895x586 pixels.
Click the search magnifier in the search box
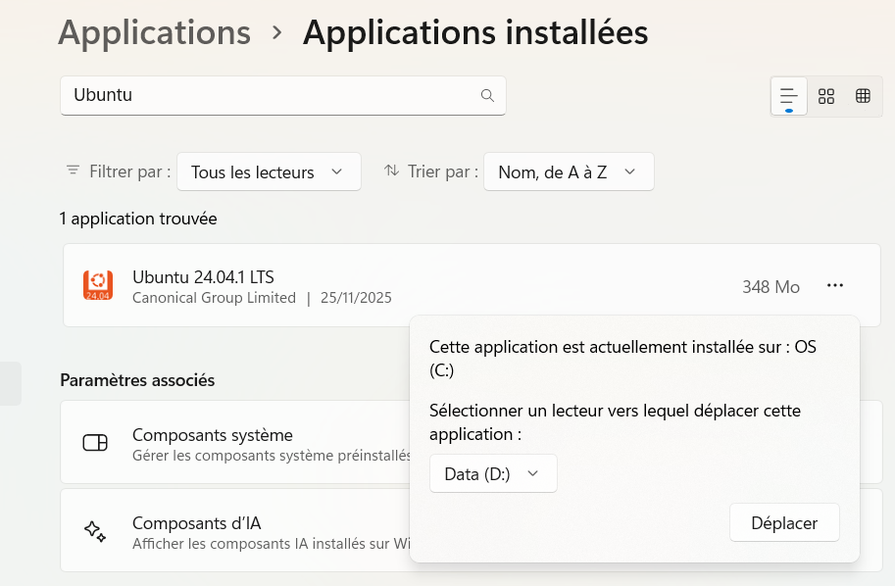[x=487, y=95]
